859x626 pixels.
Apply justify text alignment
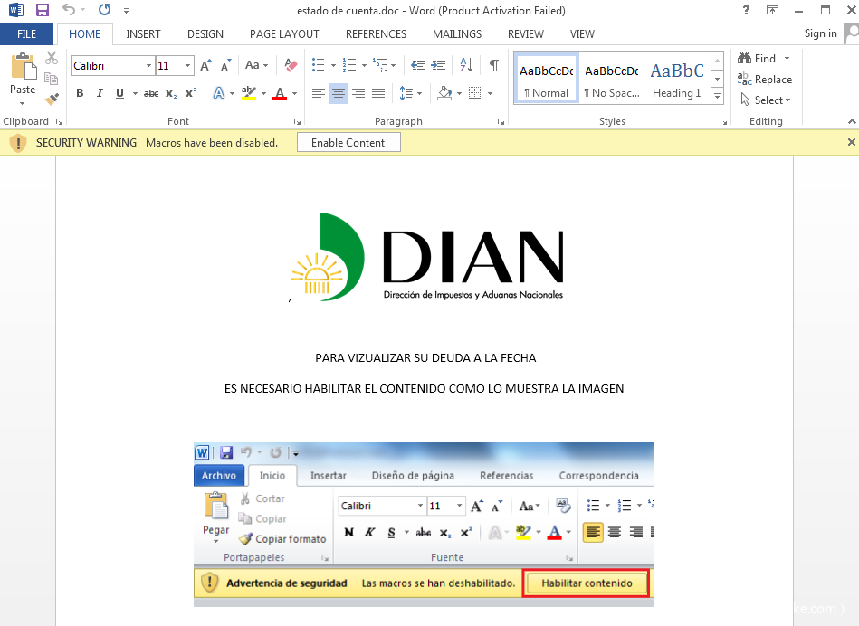coord(378,93)
